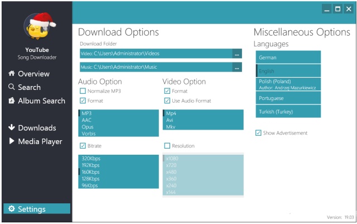
Task: Enable the Normalize MP3 checkbox
Action: point(83,91)
